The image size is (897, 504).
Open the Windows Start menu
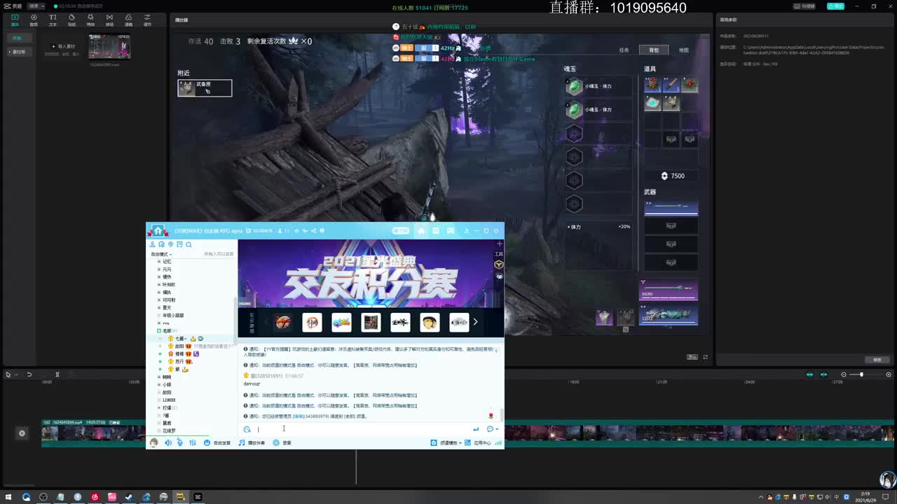[9, 497]
